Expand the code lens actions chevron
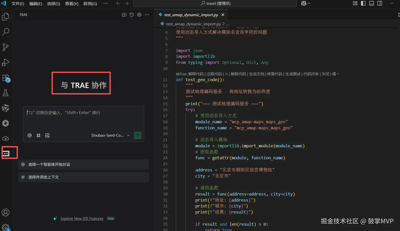The image size is (400, 231). pos(338,74)
